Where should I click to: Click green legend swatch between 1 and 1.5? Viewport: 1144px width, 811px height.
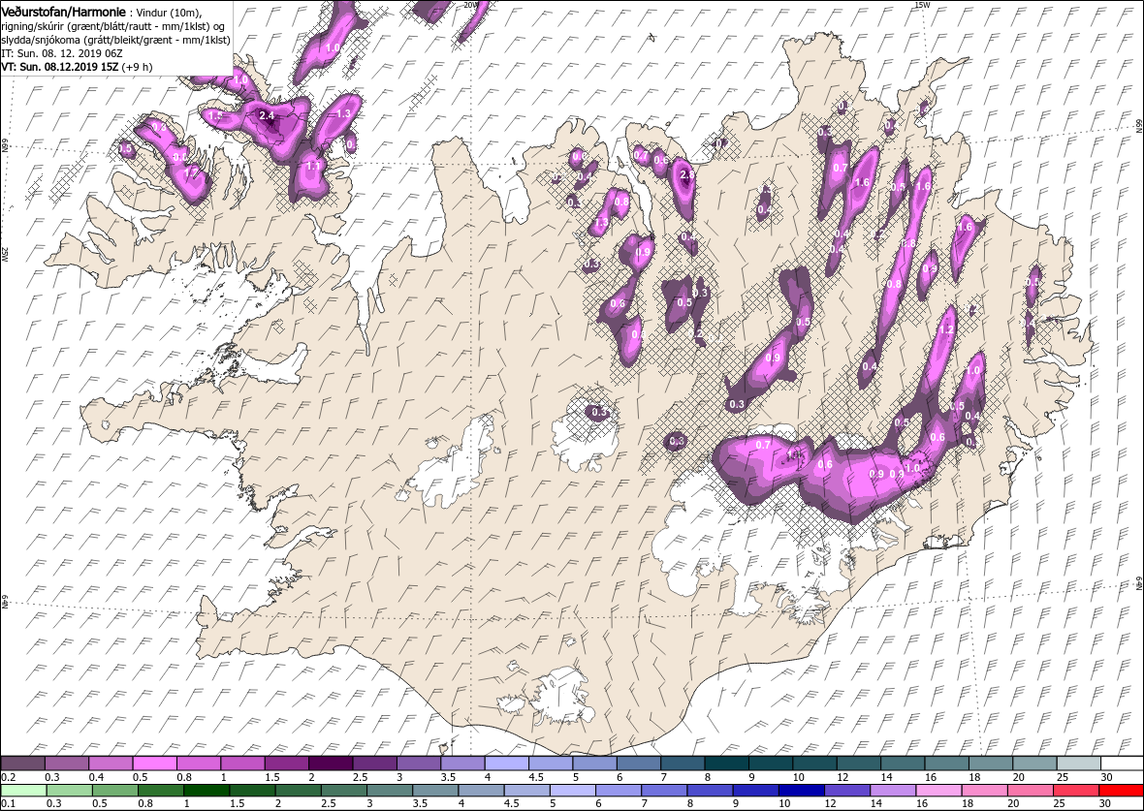coord(207,791)
